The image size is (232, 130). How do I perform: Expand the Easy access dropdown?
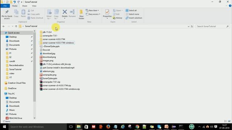93,14
